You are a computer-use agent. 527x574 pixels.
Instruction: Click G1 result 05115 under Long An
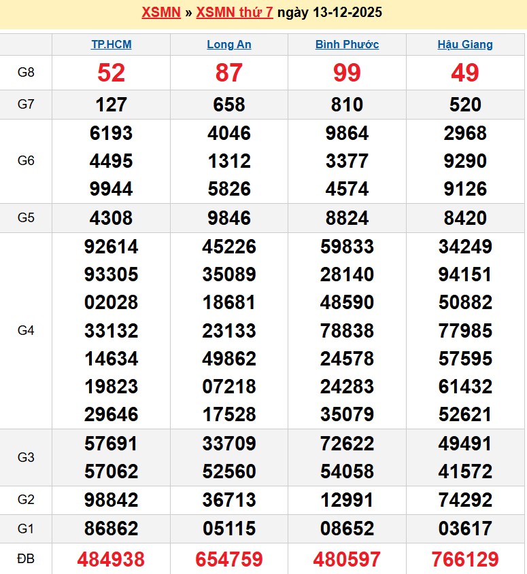pyautogui.click(x=229, y=528)
